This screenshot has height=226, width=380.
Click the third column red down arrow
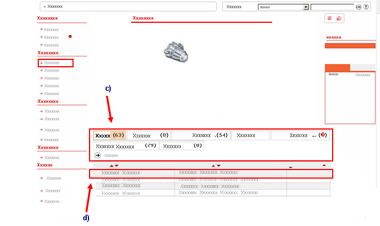[290, 167]
